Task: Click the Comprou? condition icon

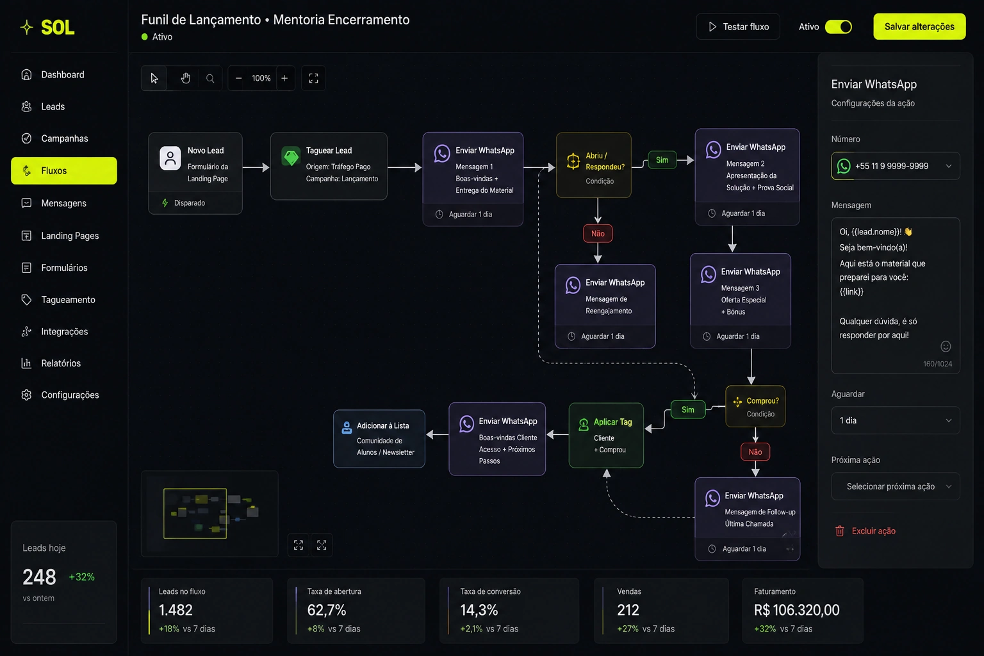Action: coord(737,402)
